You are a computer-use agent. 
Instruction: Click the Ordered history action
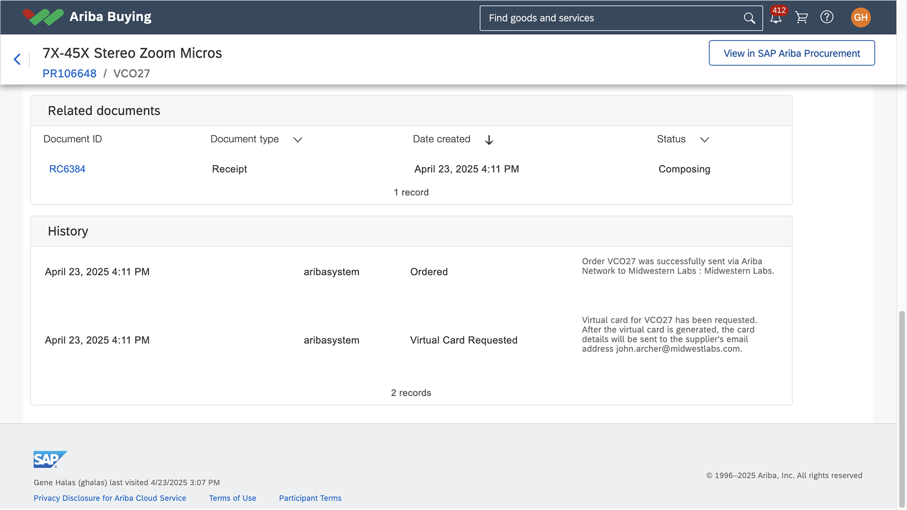click(x=429, y=272)
